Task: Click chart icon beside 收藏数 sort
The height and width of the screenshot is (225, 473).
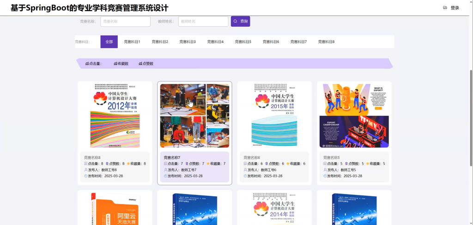Action: click(115, 64)
